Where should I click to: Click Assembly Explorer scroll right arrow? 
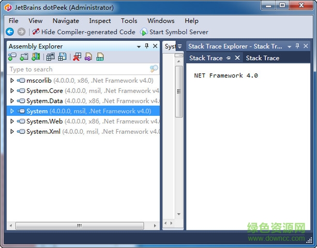[155, 226]
